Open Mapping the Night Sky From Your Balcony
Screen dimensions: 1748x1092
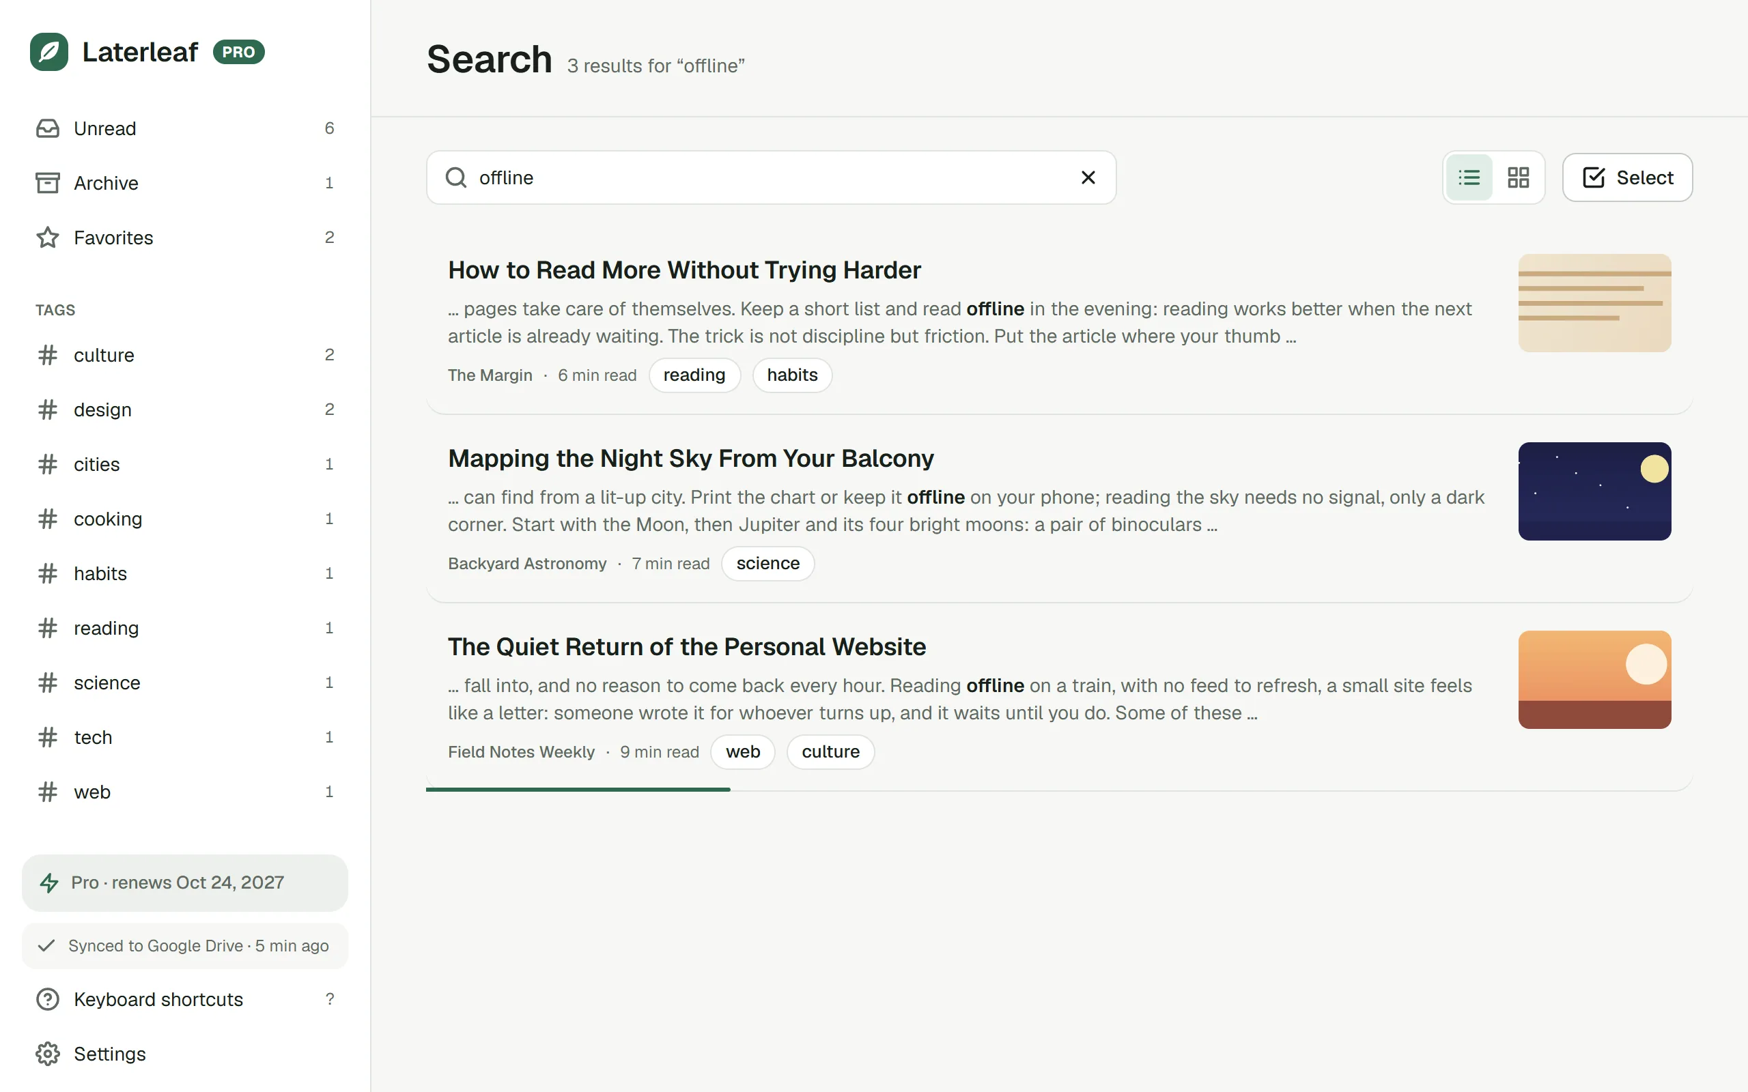coord(690,459)
